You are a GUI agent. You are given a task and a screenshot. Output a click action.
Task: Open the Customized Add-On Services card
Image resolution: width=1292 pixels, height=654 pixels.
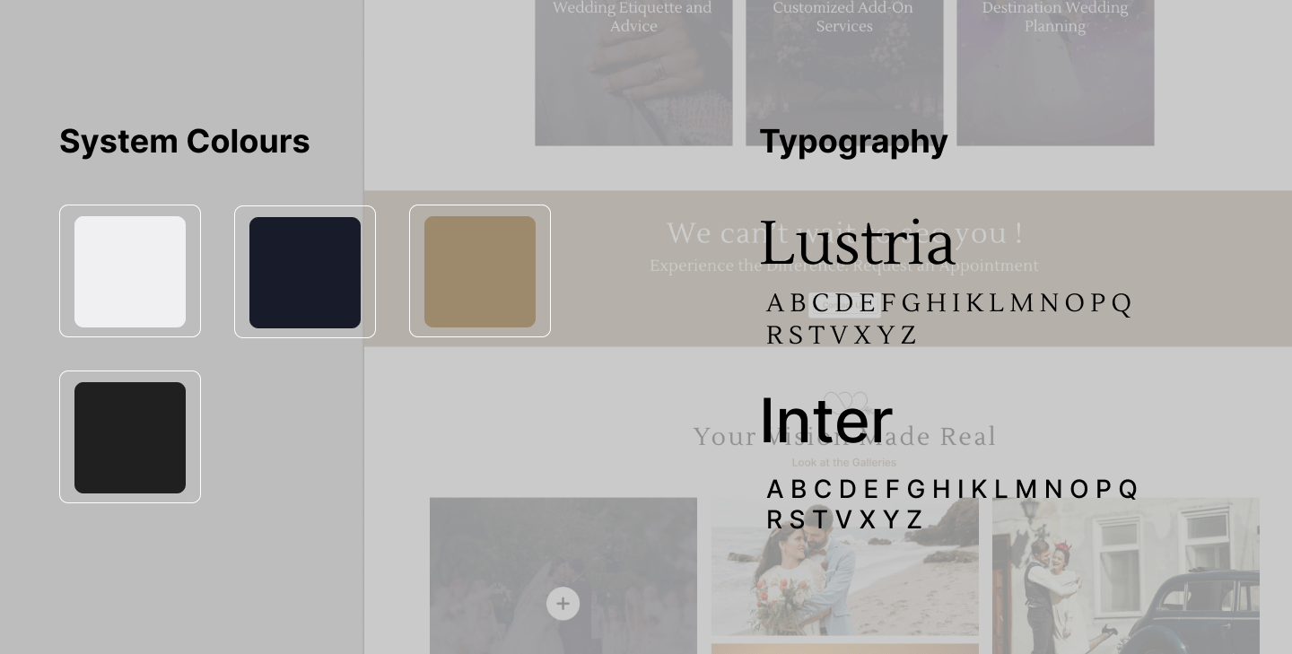(844, 73)
